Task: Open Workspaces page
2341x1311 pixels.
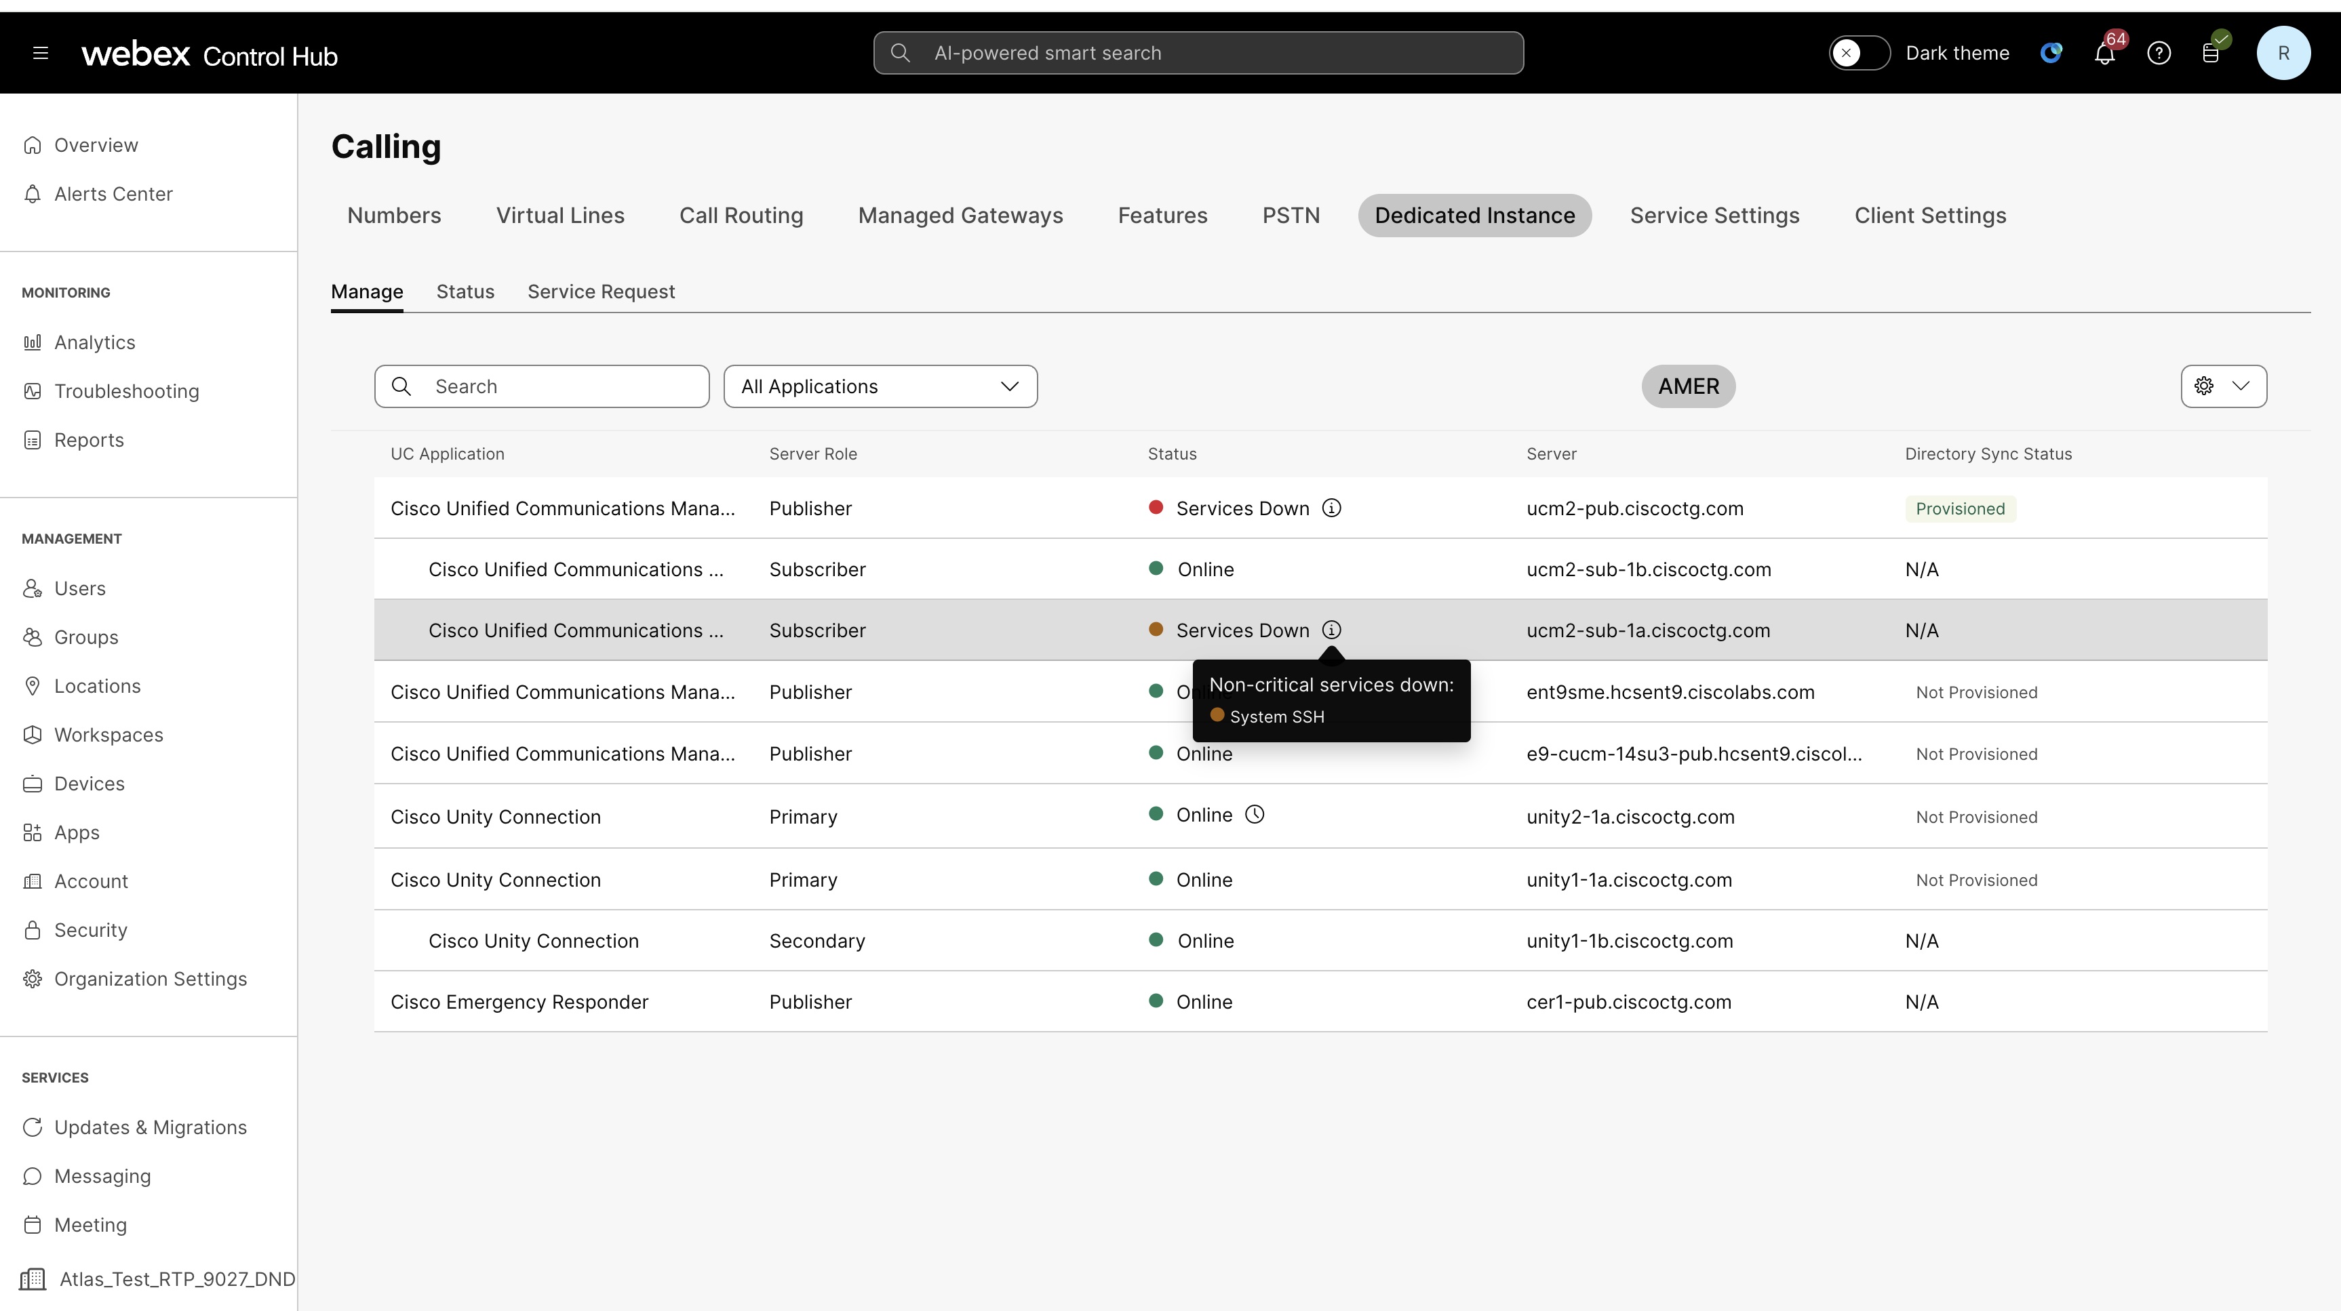Action: pos(108,735)
